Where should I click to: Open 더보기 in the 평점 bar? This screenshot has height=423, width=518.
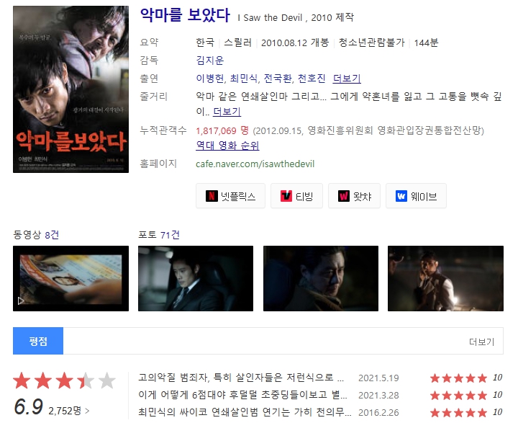tap(481, 342)
